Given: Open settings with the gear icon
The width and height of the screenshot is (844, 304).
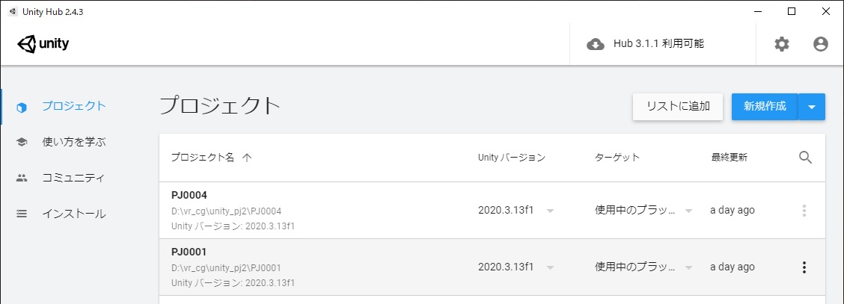Looking at the screenshot, I should coord(782,45).
